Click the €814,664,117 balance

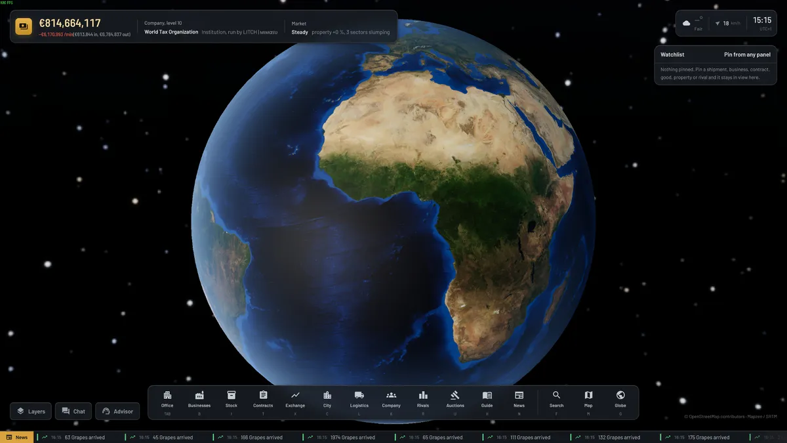point(70,23)
